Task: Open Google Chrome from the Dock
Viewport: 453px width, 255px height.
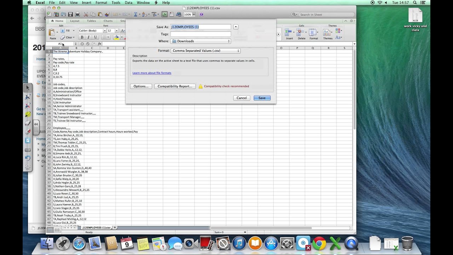Action: [319, 244]
